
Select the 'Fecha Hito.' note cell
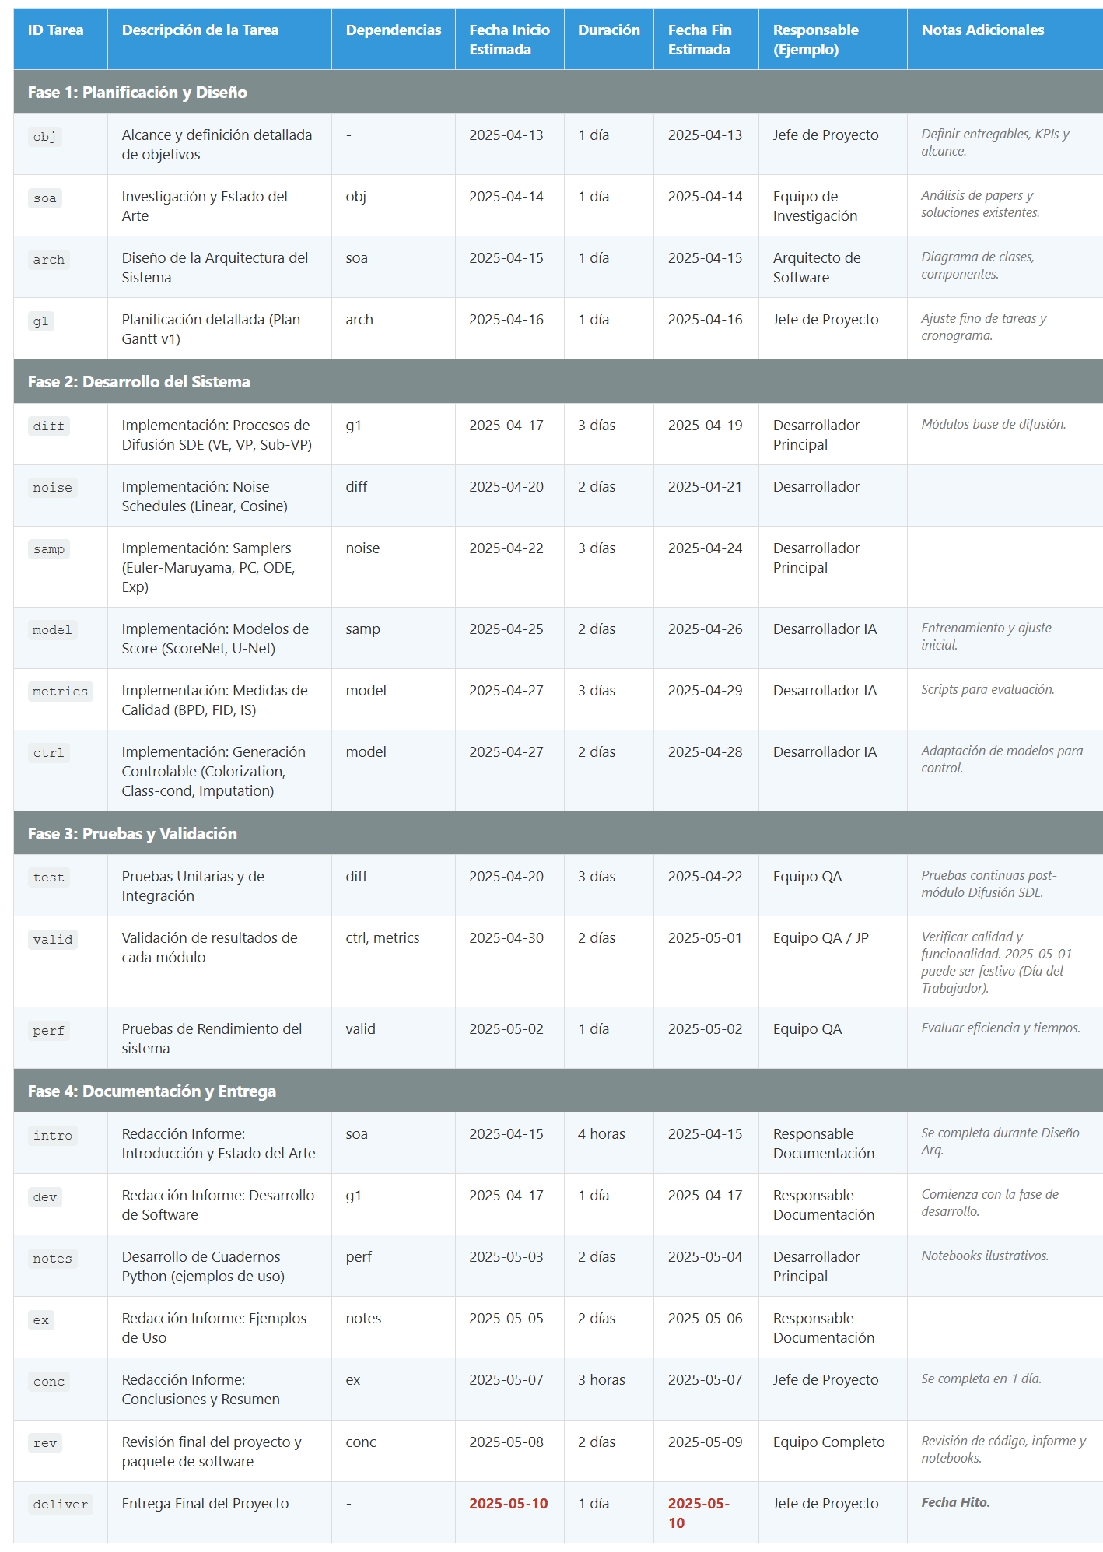click(x=956, y=1502)
